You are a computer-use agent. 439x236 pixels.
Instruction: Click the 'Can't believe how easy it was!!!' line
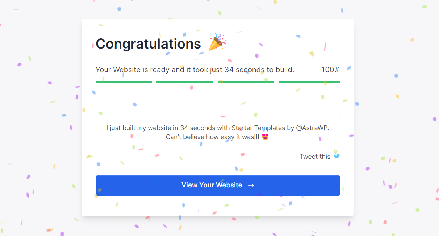click(213, 137)
